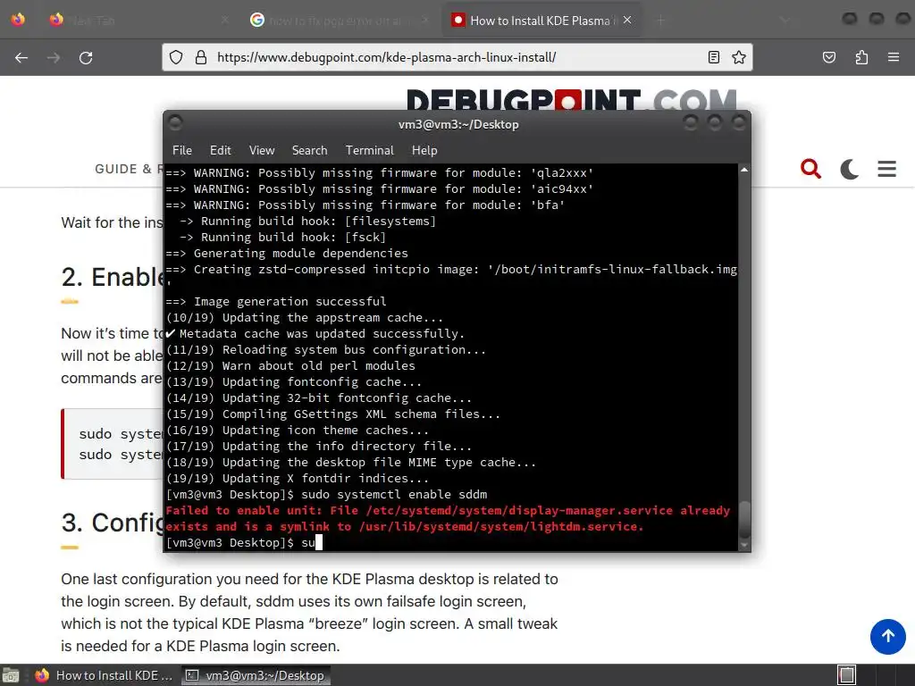The width and height of the screenshot is (915, 686).
Task: Click the Firefox forward arrow
Action: 54,57
